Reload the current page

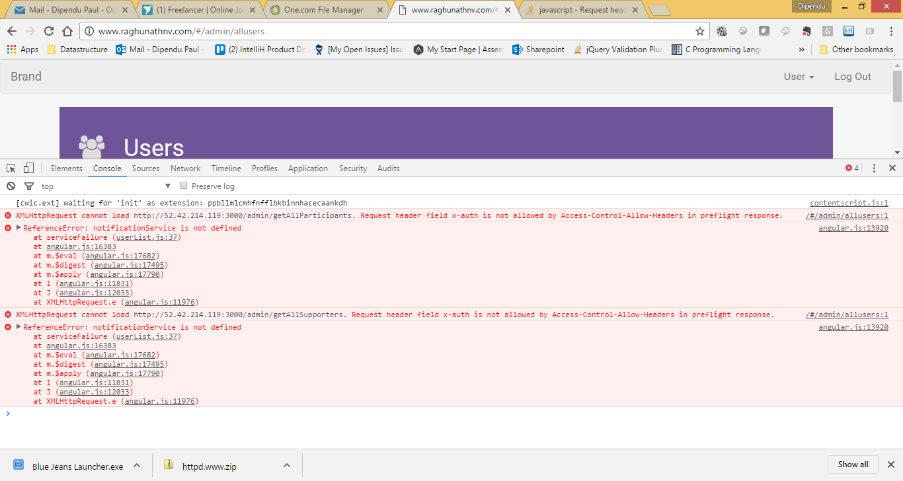[49, 31]
